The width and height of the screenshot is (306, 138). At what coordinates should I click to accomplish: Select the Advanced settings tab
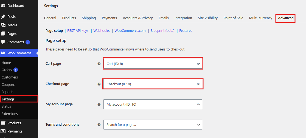[286, 18]
